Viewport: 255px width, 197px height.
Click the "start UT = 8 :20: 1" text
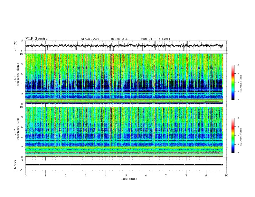pos(156,39)
